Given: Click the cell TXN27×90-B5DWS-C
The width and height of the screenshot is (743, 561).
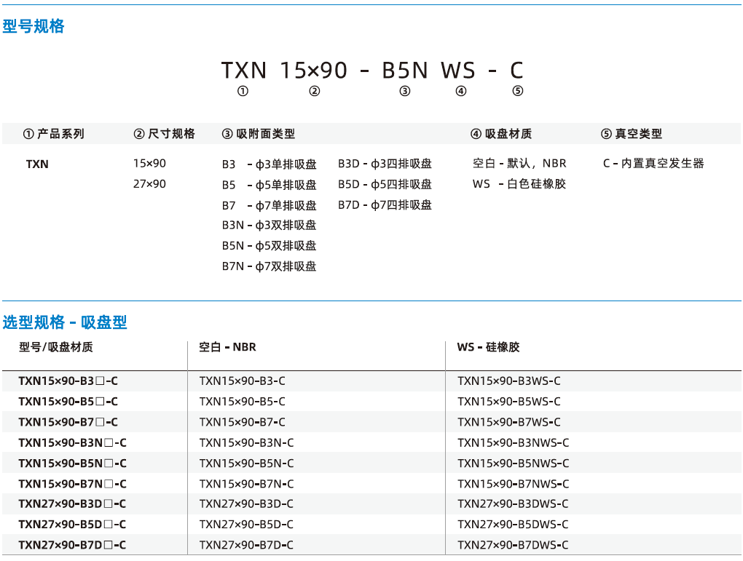Looking at the screenshot, I should point(513,524).
